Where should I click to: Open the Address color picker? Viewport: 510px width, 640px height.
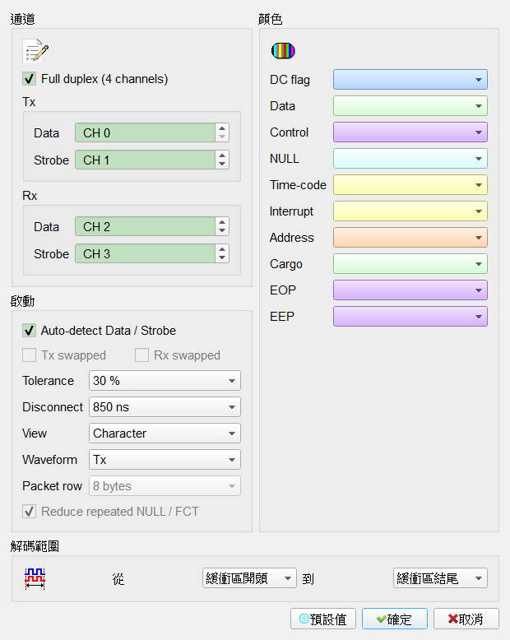(410, 238)
